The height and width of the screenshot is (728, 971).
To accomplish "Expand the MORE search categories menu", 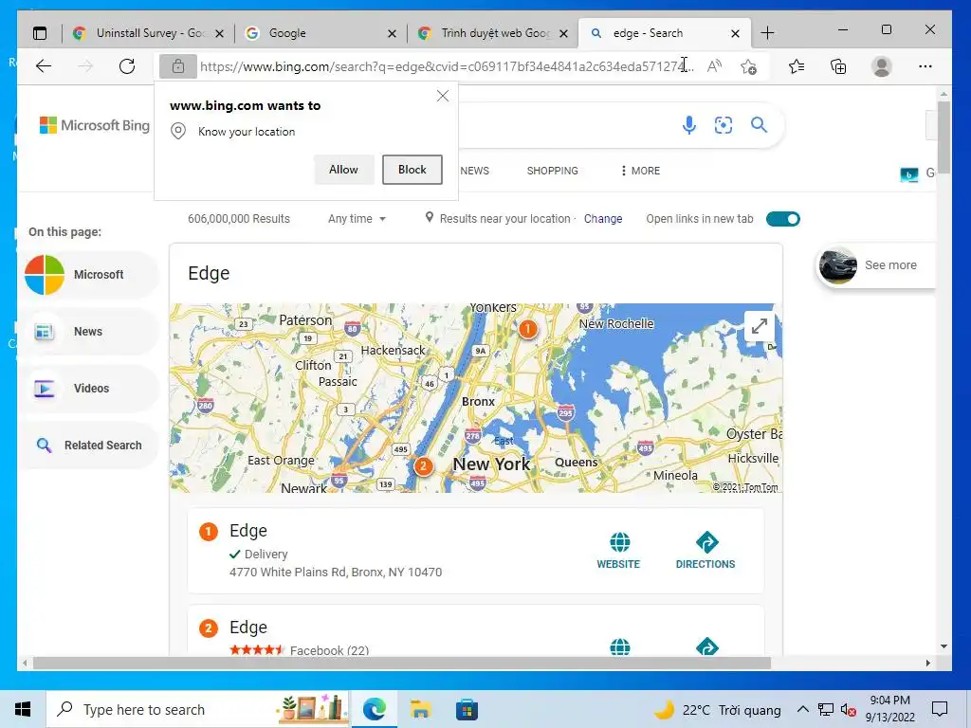I will (640, 171).
